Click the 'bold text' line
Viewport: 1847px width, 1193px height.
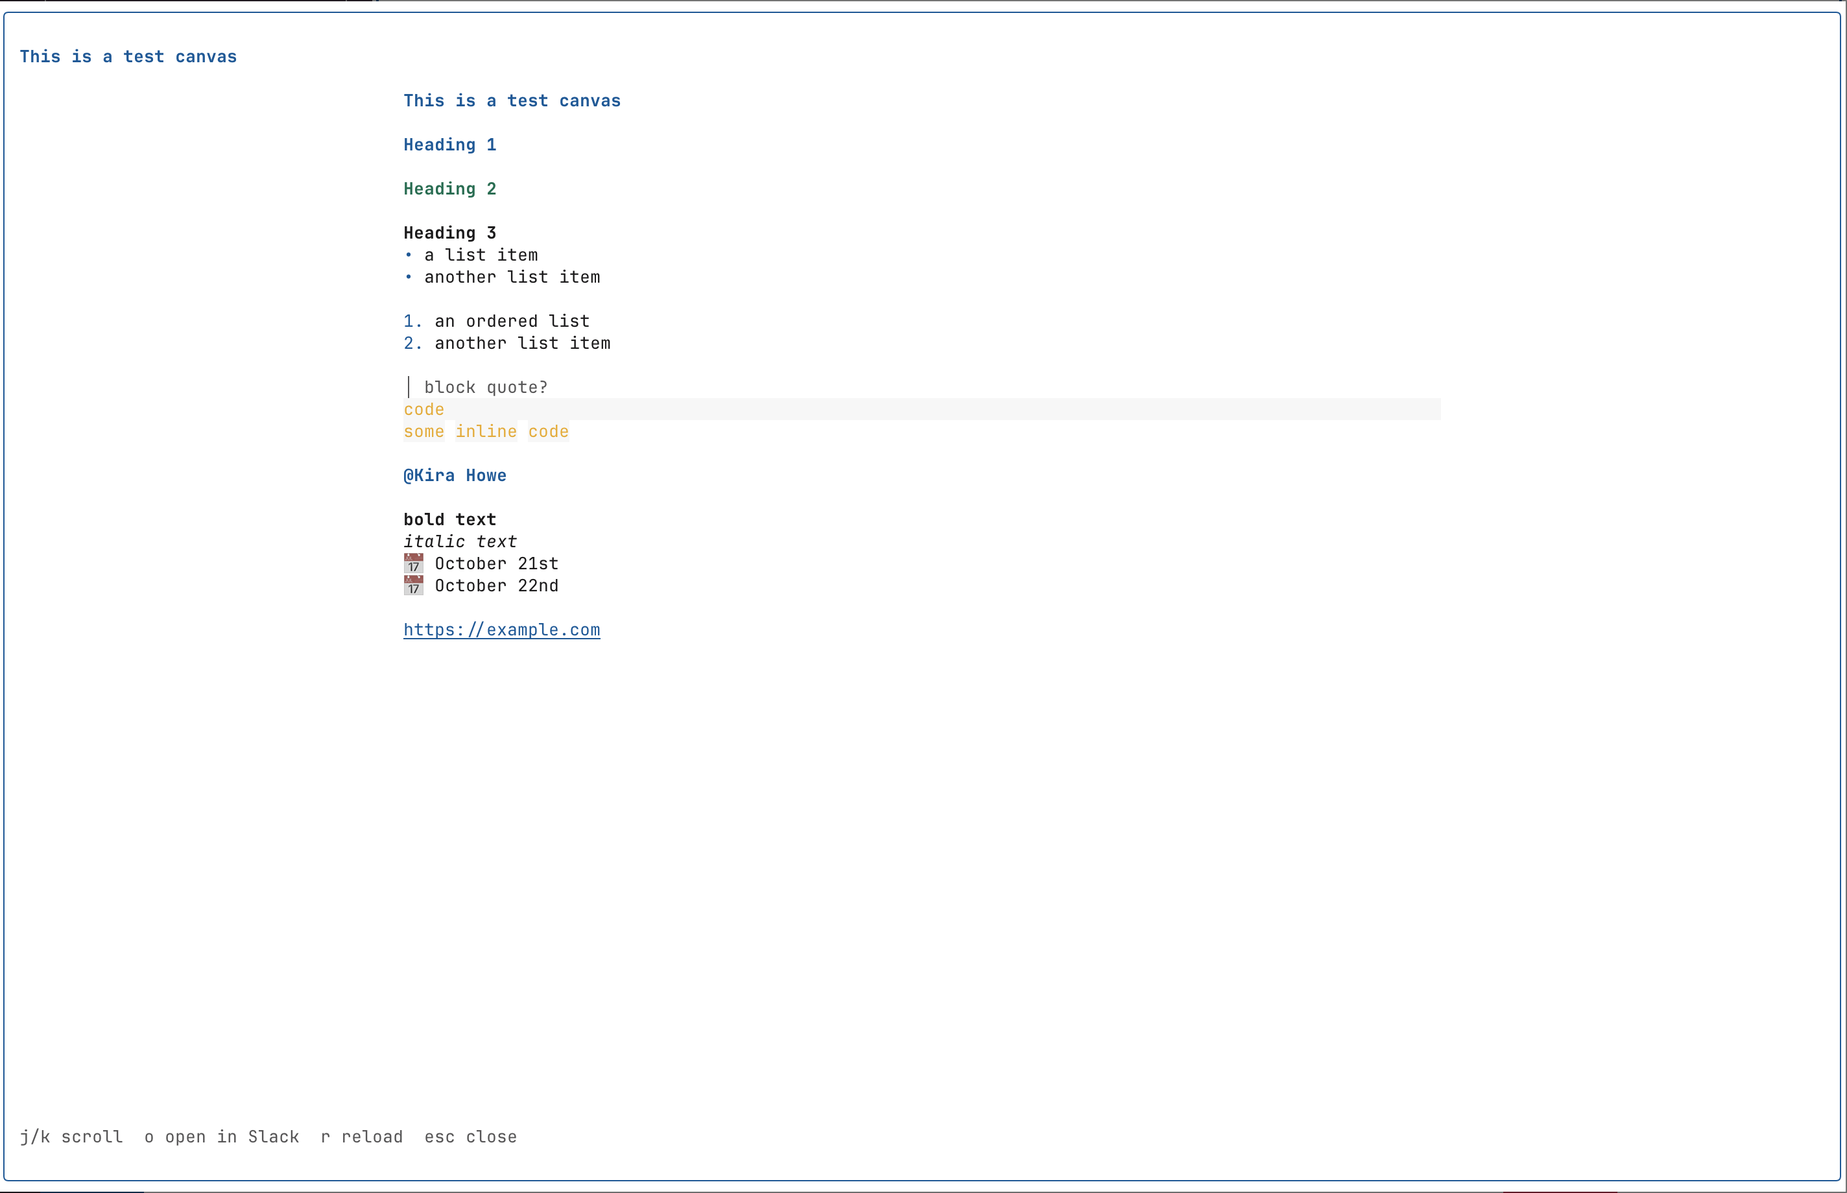[449, 520]
